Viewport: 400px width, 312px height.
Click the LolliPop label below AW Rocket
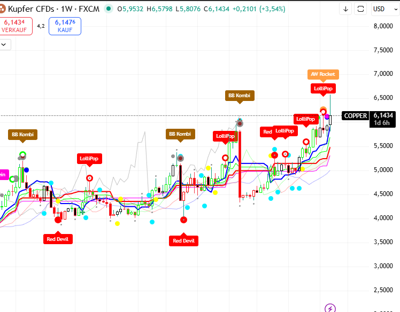[x=323, y=88]
